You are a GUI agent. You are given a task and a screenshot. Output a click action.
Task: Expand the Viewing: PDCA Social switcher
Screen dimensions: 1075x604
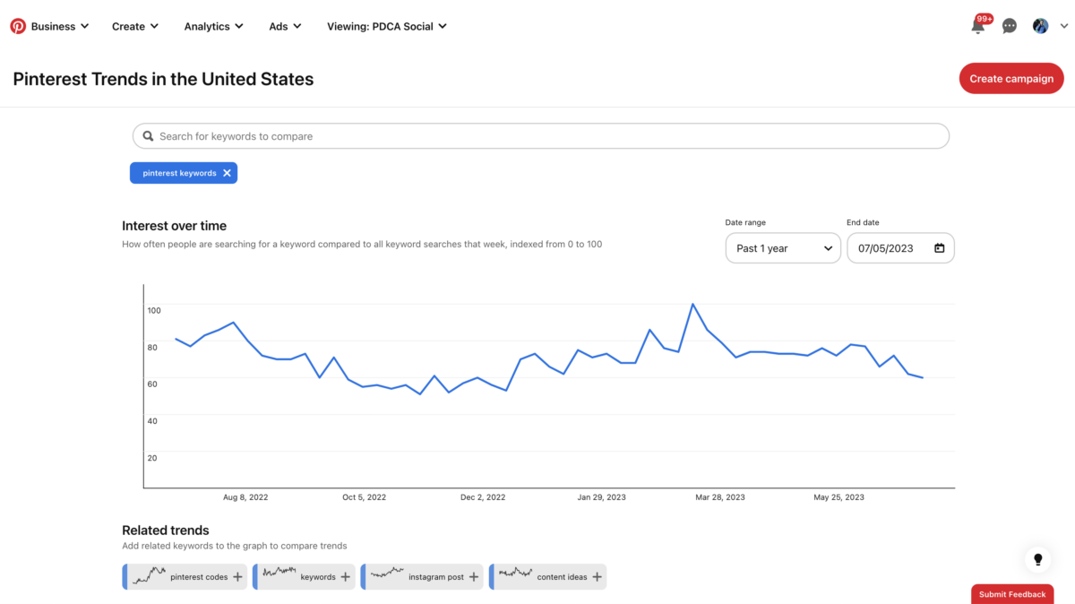coord(386,26)
